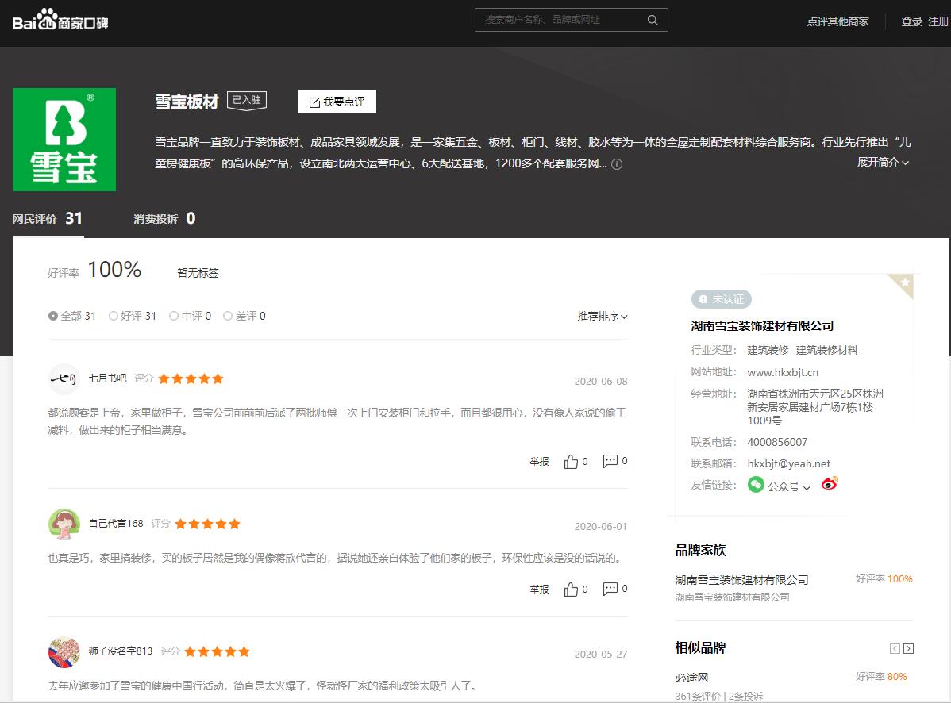Click the 登录 login link
Viewport: 951px width, 703px height.
(911, 21)
